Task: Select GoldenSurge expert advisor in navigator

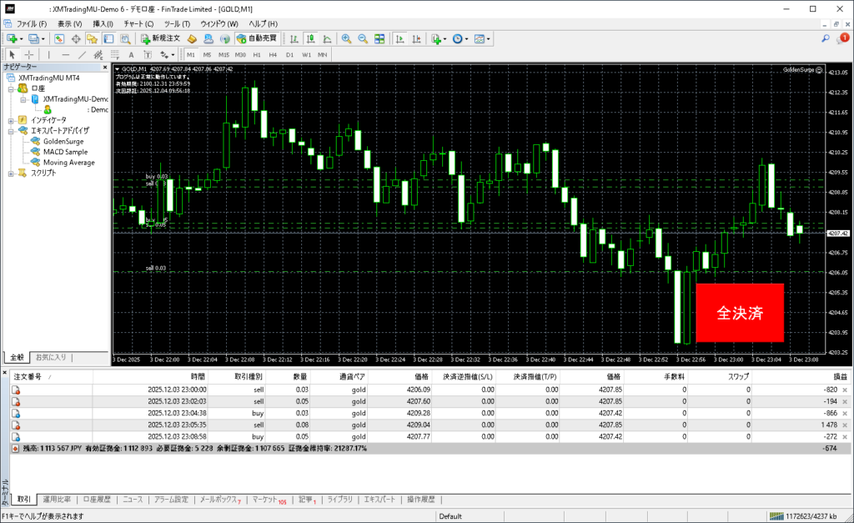Action: tap(63, 141)
